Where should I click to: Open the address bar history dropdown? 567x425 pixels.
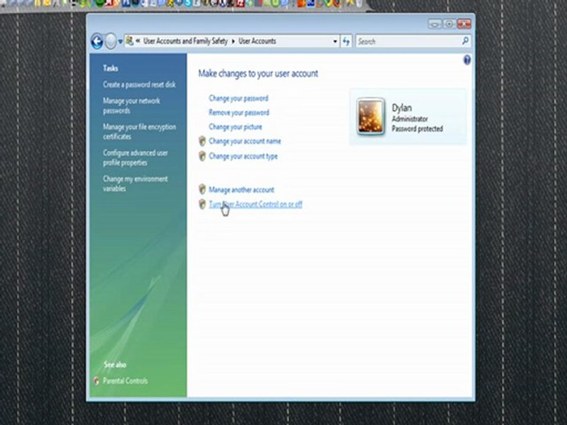[335, 41]
